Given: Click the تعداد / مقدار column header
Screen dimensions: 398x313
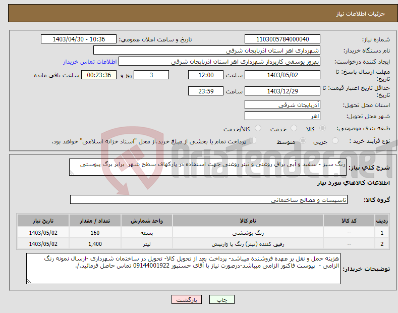Looking at the screenshot, I should [95, 221].
